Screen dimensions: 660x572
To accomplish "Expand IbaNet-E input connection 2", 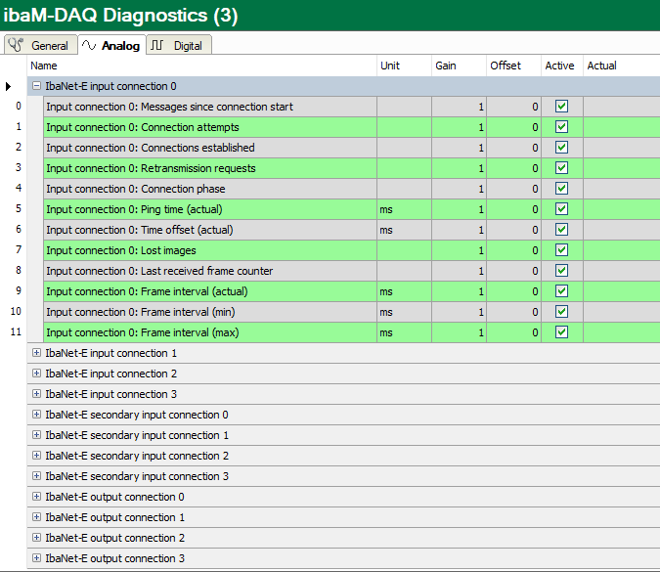I will pos(36,374).
